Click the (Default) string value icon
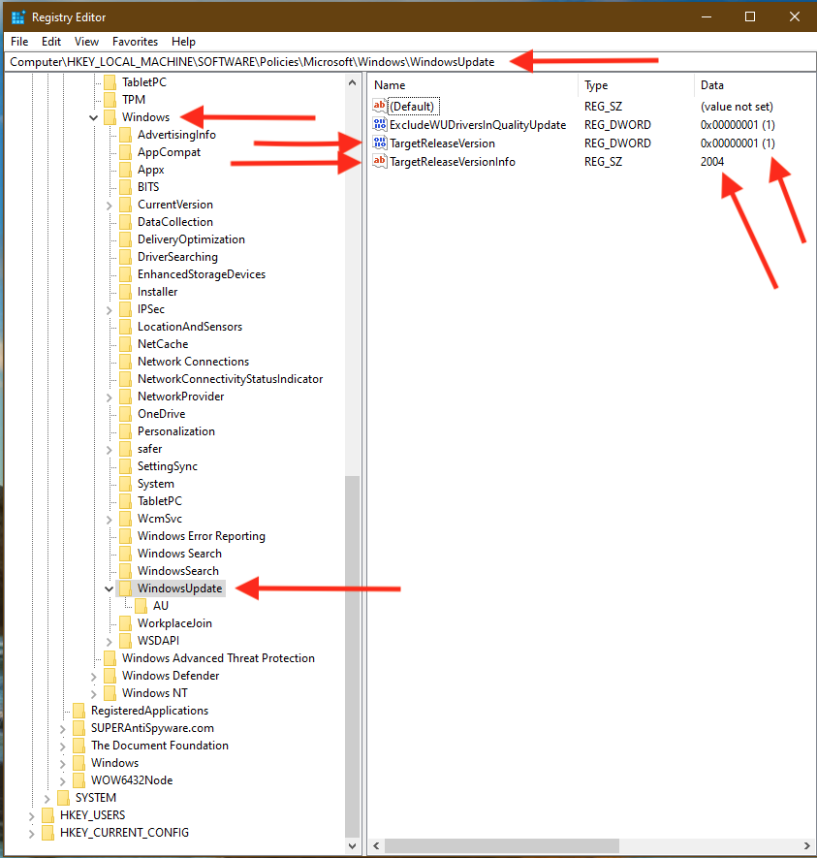817x858 pixels. click(x=380, y=106)
